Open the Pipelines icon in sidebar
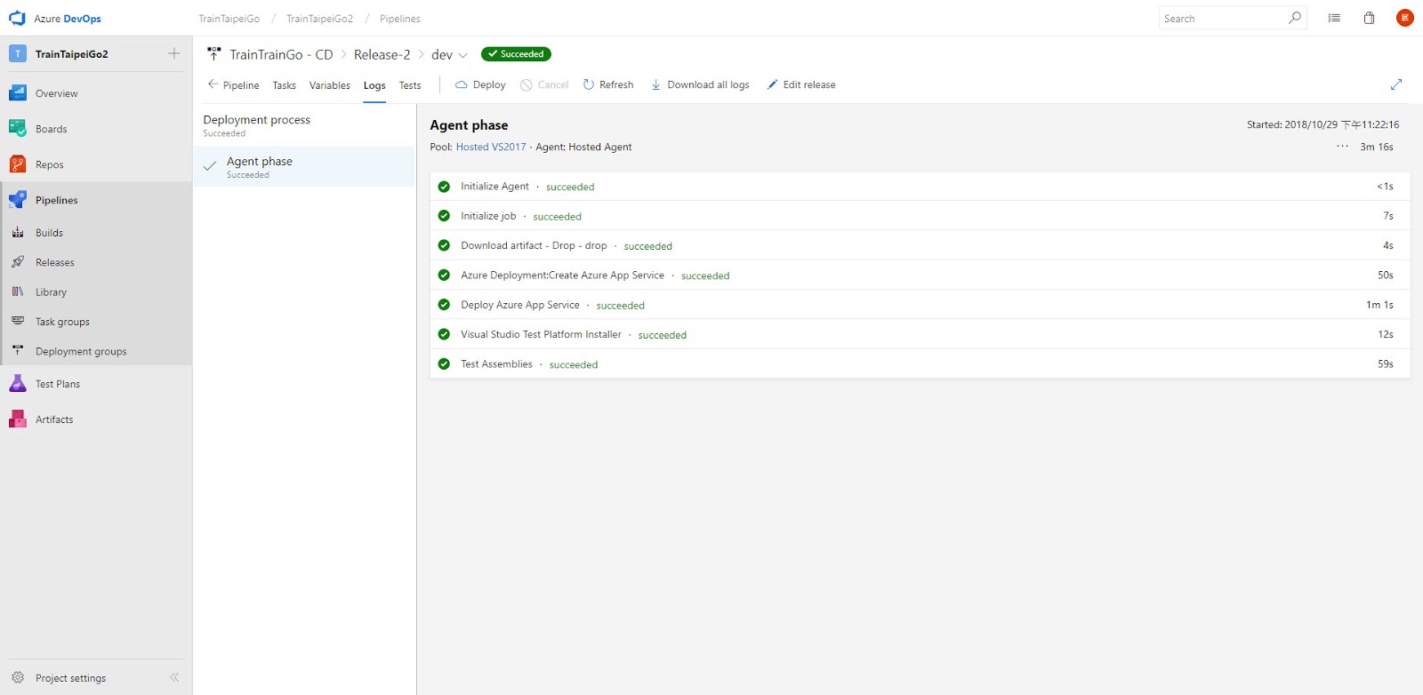 pyautogui.click(x=18, y=200)
